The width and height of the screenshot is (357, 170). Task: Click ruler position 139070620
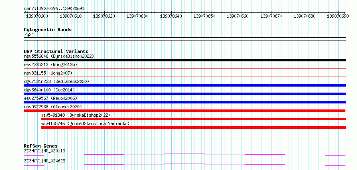(x=104, y=16)
